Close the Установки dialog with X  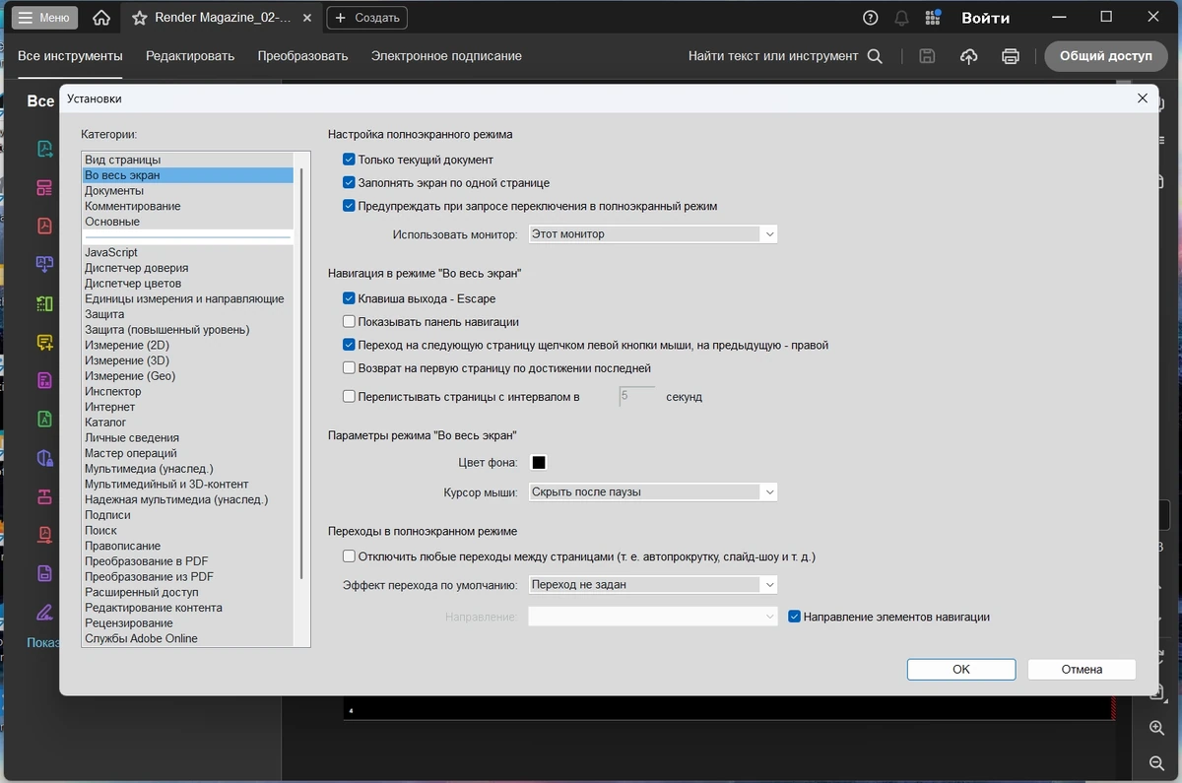pyautogui.click(x=1143, y=98)
